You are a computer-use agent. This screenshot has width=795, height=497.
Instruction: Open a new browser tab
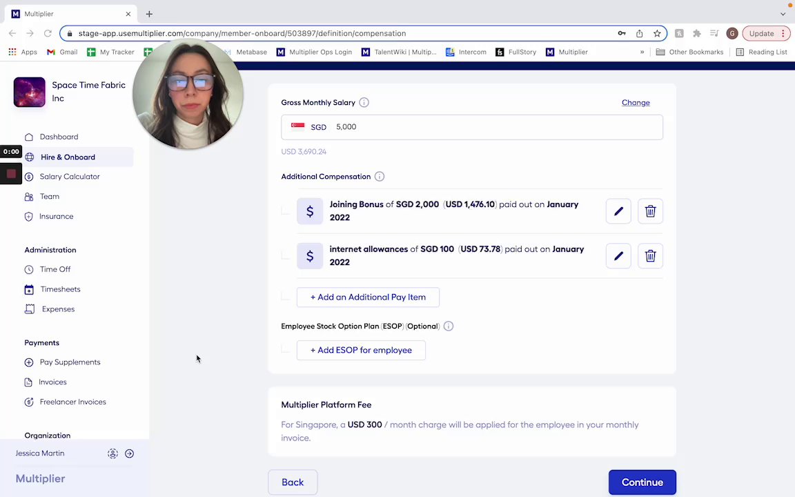click(149, 14)
